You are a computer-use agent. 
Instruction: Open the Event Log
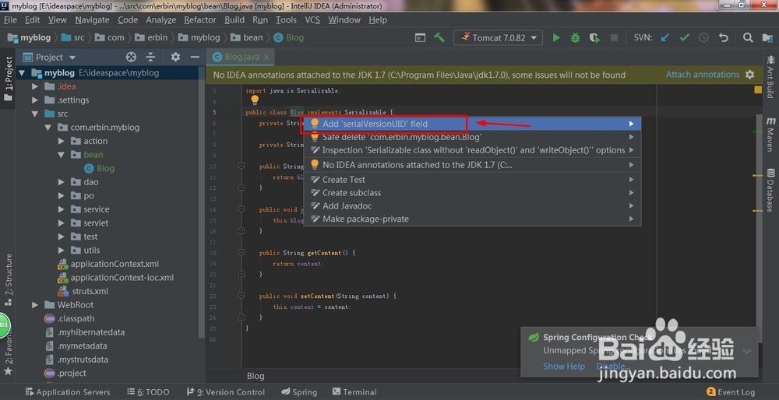coord(731,392)
